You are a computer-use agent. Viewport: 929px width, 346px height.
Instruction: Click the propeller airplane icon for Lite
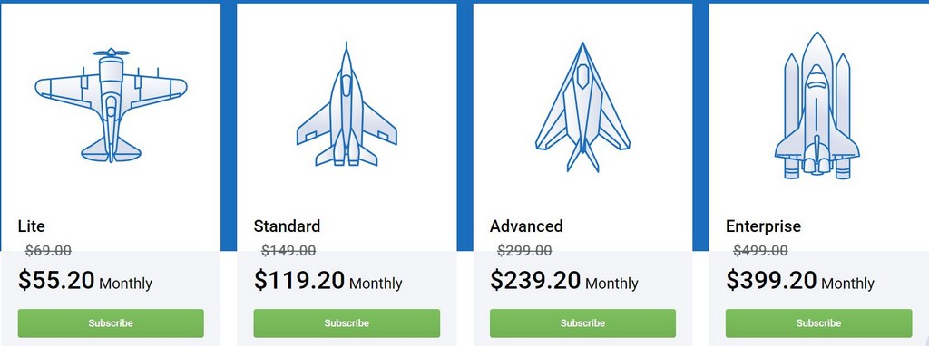point(111,105)
